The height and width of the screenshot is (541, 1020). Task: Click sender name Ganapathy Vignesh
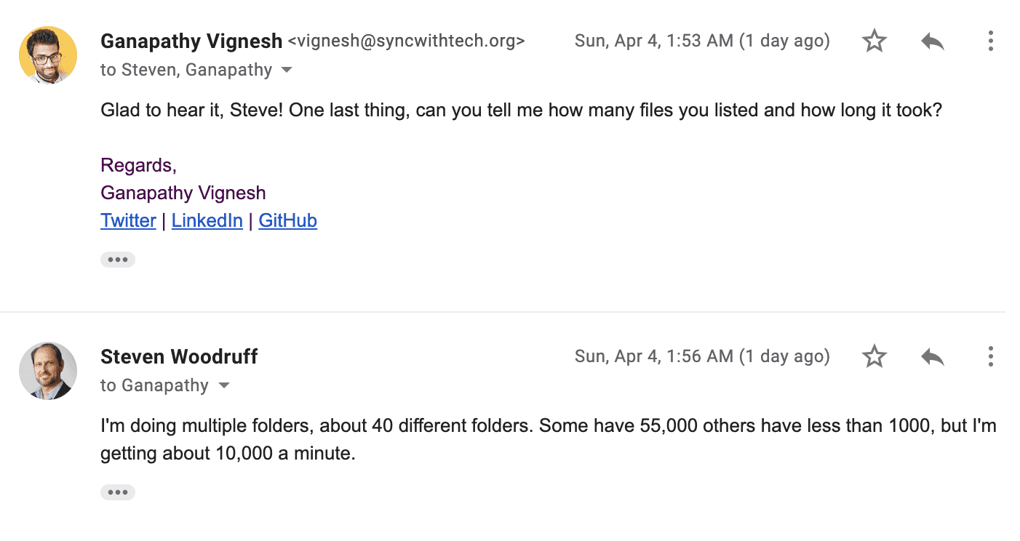coord(191,41)
